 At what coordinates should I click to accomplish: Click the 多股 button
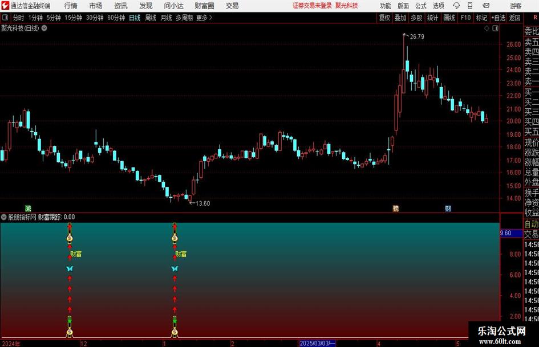pyautogui.click(x=416, y=18)
